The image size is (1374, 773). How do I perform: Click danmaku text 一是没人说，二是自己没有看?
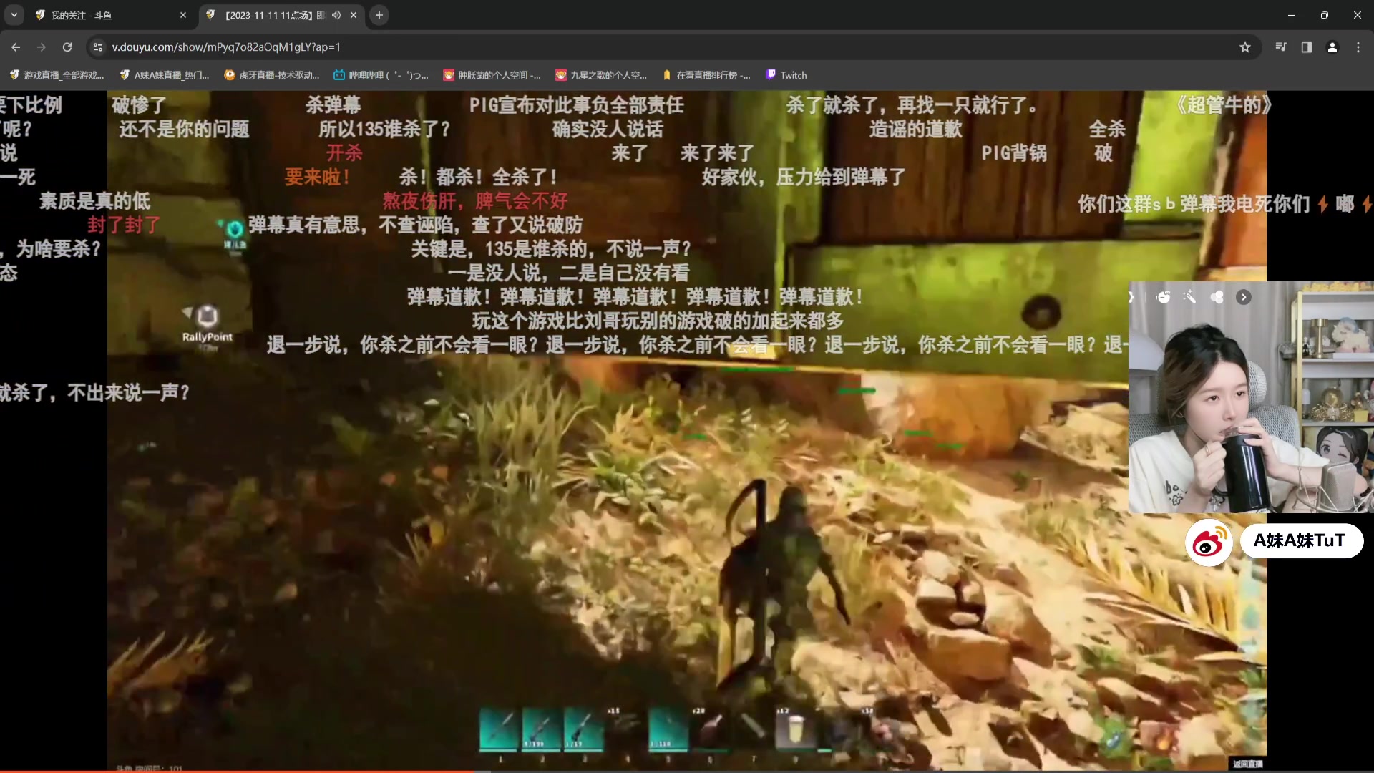[569, 273]
